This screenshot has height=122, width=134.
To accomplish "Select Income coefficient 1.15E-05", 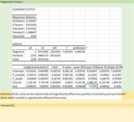I will (31, 82).
